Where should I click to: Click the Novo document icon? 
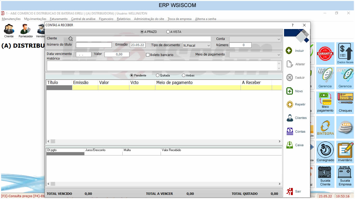point(290,91)
